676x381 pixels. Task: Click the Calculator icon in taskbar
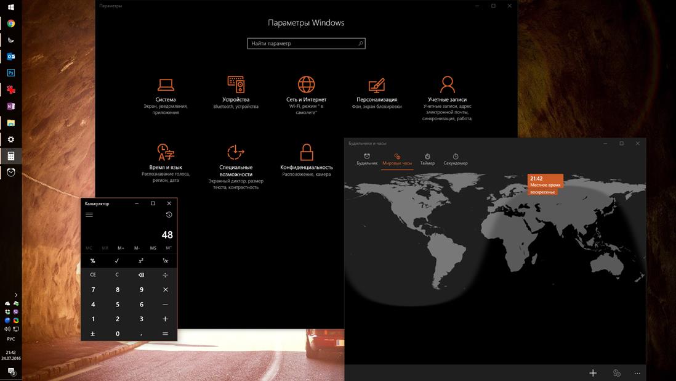pos(11,156)
